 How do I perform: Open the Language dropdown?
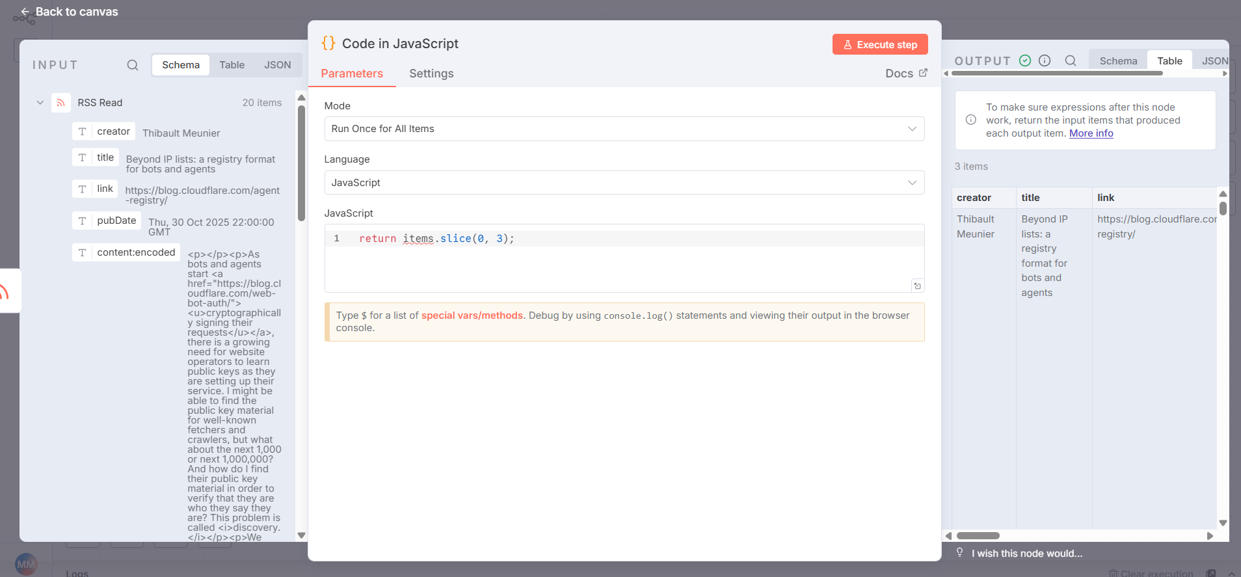click(x=624, y=183)
